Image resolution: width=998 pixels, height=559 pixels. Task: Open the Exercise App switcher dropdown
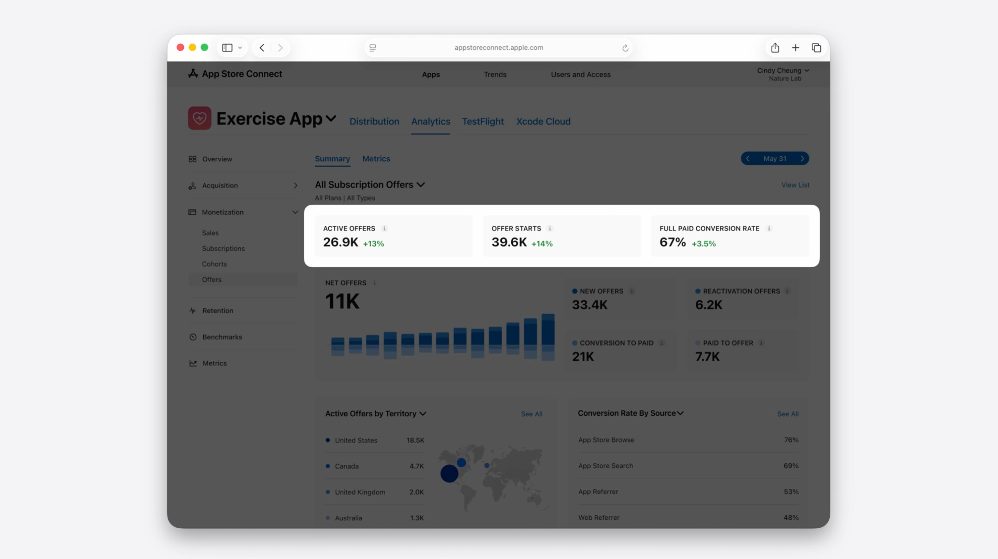coord(331,118)
